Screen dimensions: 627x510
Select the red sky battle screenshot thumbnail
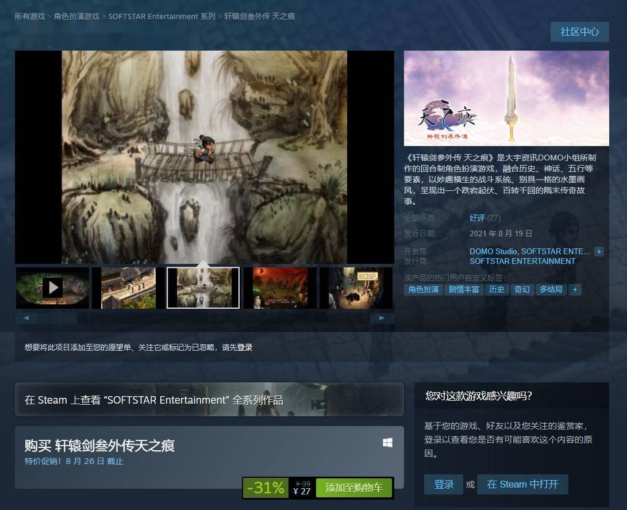point(280,287)
